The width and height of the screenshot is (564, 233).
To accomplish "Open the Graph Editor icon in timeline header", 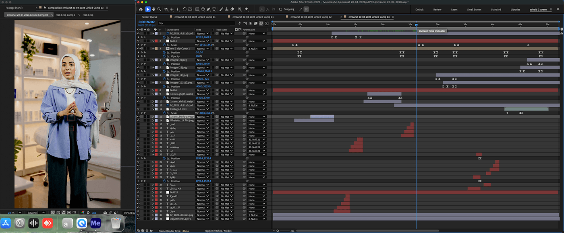I will pos(266,23).
